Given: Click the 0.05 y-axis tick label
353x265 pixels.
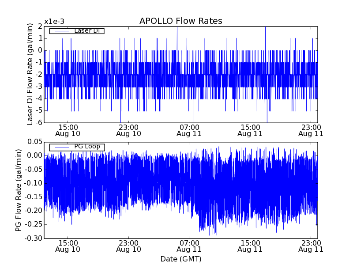Looking at the screenshot, I should click(x=33, y=142).
